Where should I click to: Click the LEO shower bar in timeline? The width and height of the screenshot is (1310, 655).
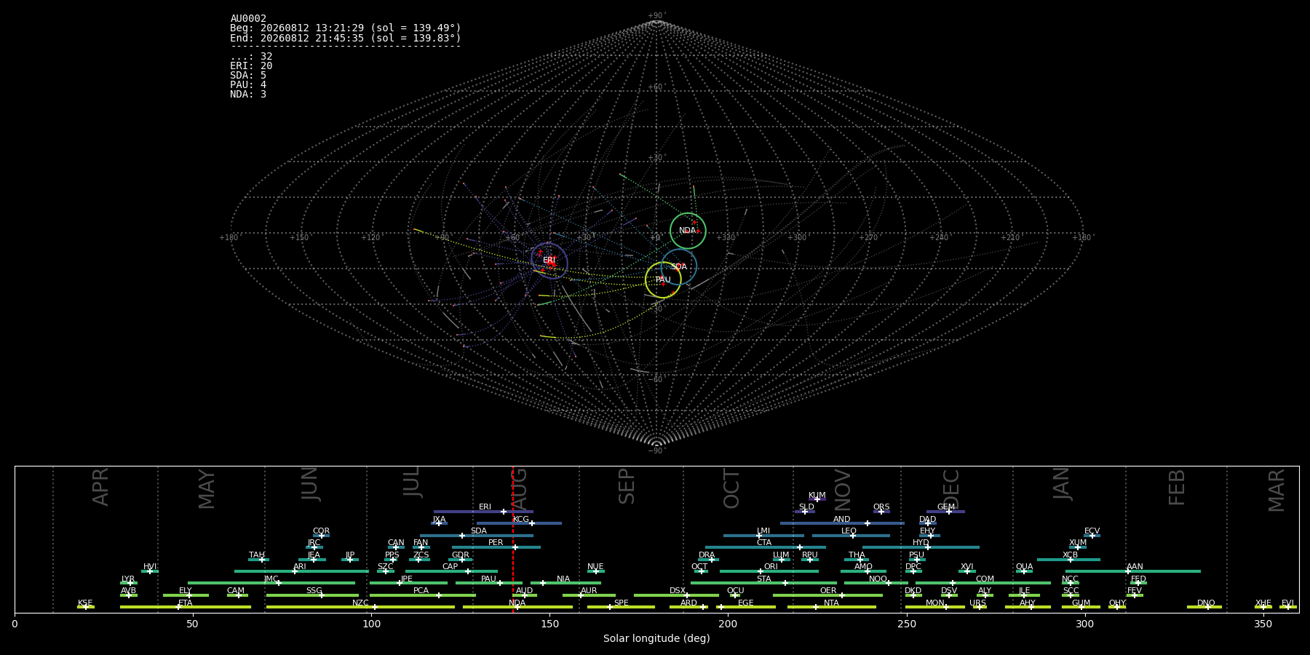[851, 536]
